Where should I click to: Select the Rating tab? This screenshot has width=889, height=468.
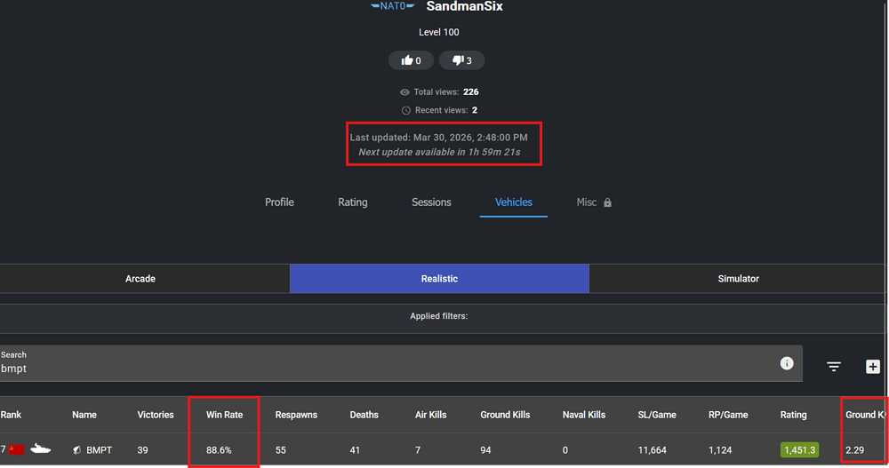coord(353,202)
